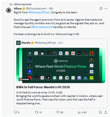Screen dimensions: 110x117
Task: Click the @AlloraNetwork handle beside the name
Action: pyautogui.click(x=36, y=9)
